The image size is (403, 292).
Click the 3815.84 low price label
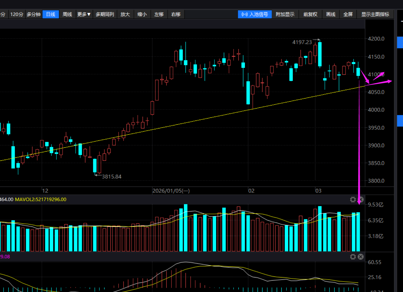pos(112,177)
